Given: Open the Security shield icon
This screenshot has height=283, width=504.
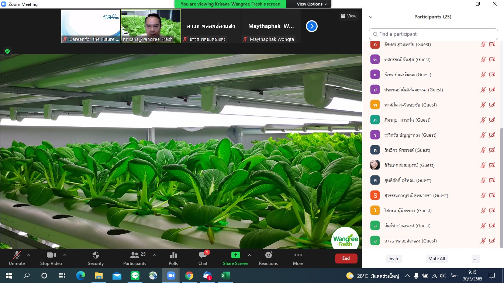Looking at the screenshot, I should coord(96,255).
